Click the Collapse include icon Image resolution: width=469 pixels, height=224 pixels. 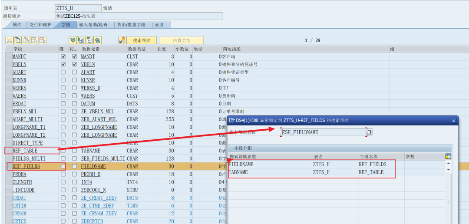click(89, 40)
